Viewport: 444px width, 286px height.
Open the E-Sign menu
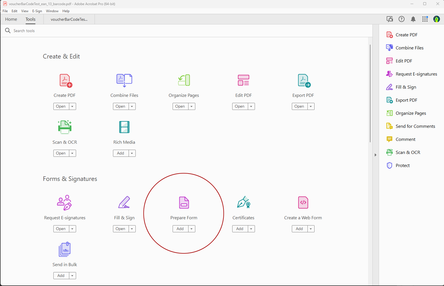[x=37, y=11]
